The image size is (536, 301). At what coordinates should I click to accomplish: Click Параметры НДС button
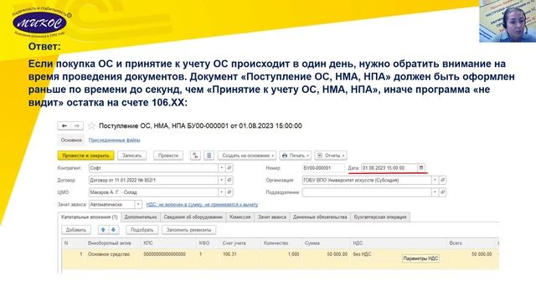coord(420,258)
